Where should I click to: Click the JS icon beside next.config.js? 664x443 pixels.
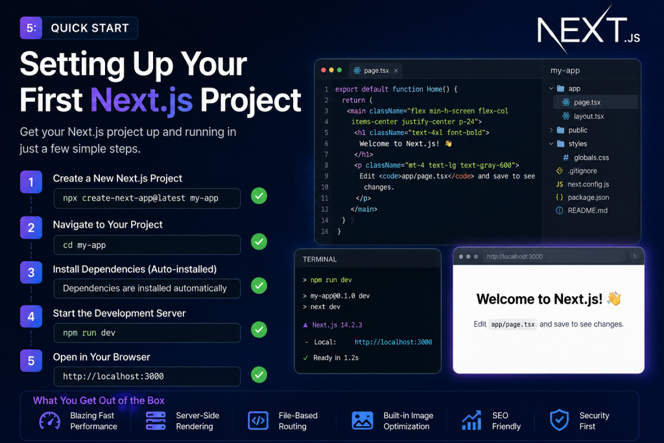coord(560,184)
